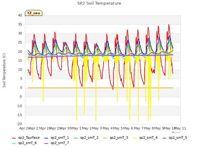
Task: Click the purple sp2_smT_5 legend swatch
Action: tap(164, 138)
